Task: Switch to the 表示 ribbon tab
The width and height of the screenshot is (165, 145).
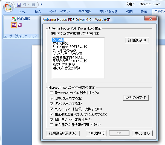Action: point(144,12)
